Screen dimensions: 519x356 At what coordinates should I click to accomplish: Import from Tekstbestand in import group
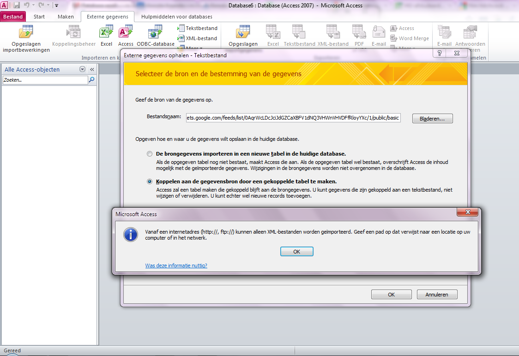(x=198, y=28)
